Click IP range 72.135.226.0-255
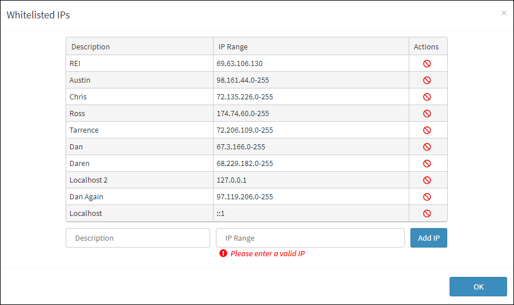The image size is (514, 305). pos(245,97)
